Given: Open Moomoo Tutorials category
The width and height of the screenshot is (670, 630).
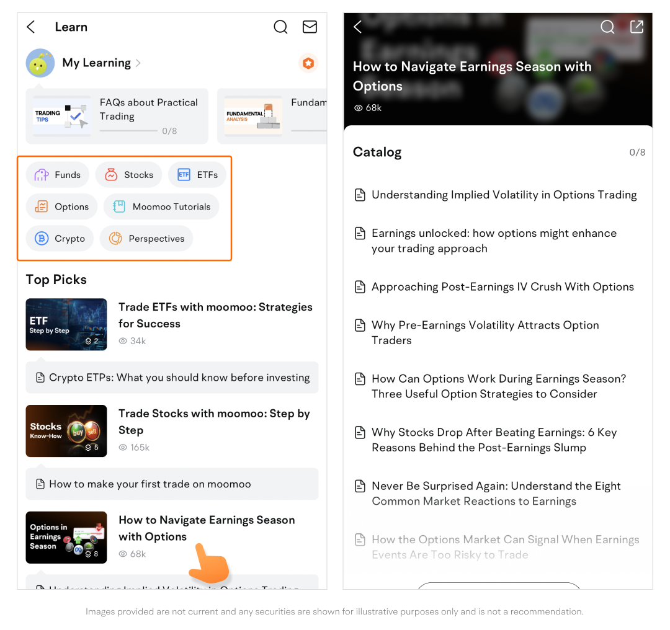Looking at the screenshot, I should pos(161,206).
